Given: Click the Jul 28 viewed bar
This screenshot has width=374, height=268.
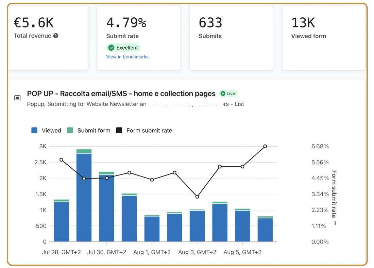Looking at the screenshot, I should coord(61,222).
